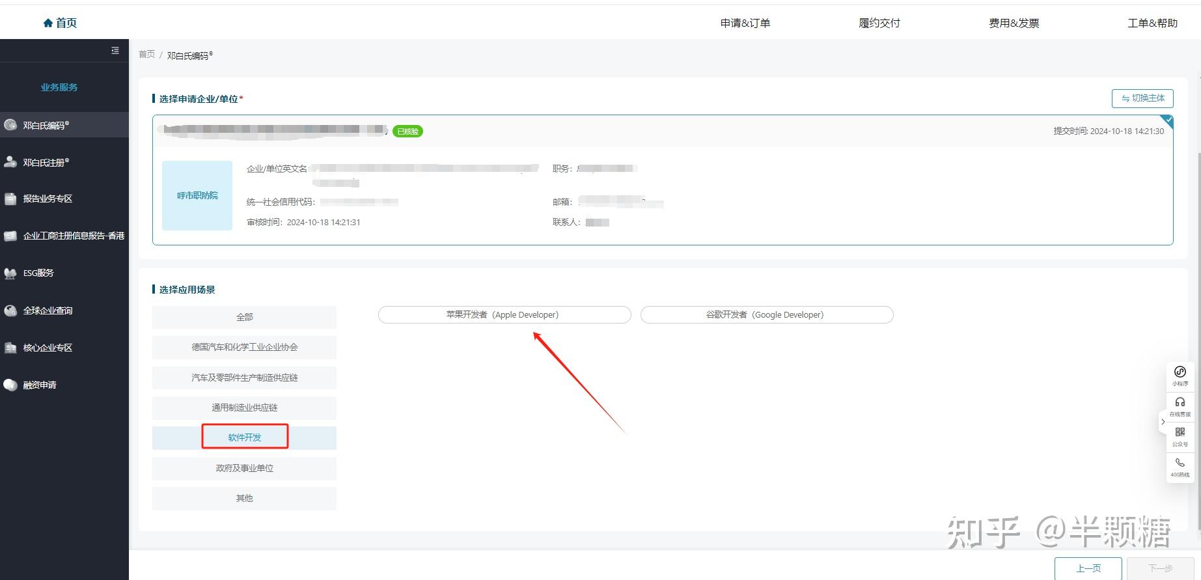Click the 全球企业查询 globe icon
This screenshot has height=580, width=1201.
pos(10,311)
